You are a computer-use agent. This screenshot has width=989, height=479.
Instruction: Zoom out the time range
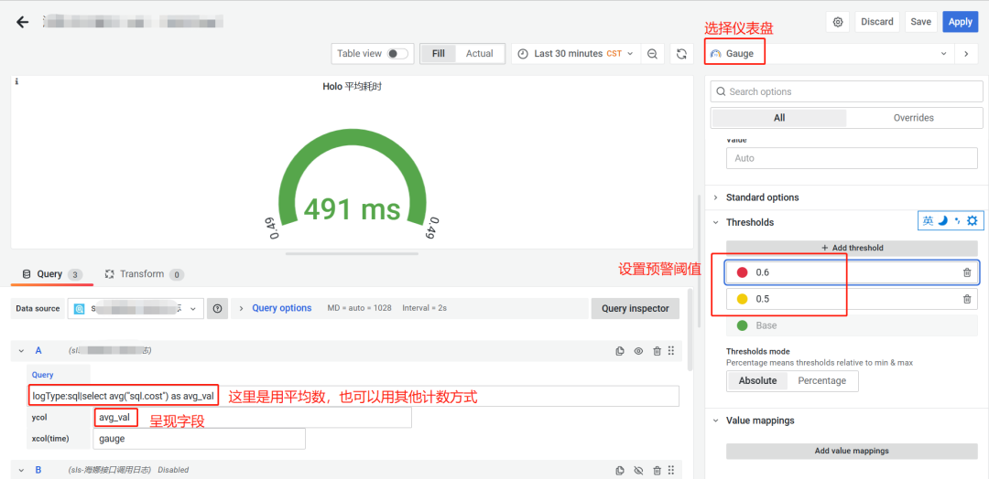[652, 54]
